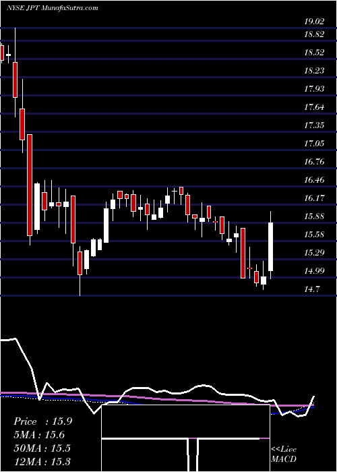Click the MACD histogram box
337x472 pixels.
pyautogui.click(x=185, y=438)
